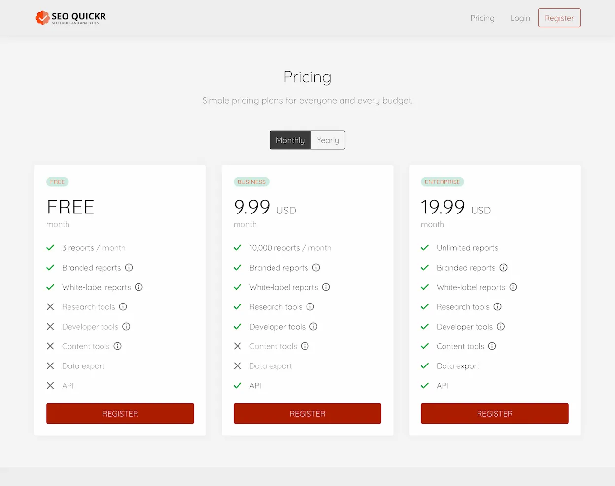This screenshot has height=486, width=615.
Task: Click the info icon next to White-label reports in Enterprise plan
Action: pos(513,287)
